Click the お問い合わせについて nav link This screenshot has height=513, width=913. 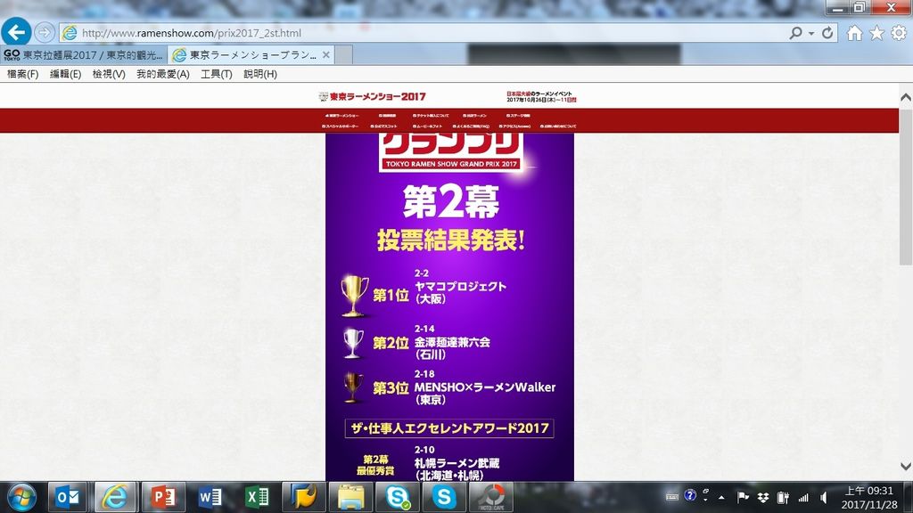[558, 126]
